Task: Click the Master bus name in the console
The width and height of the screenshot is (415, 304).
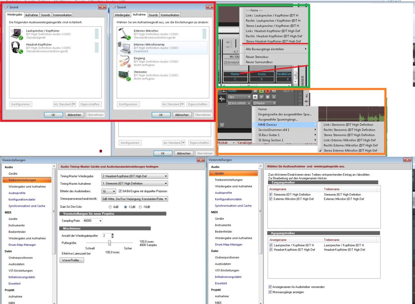Action: (235, 74)
